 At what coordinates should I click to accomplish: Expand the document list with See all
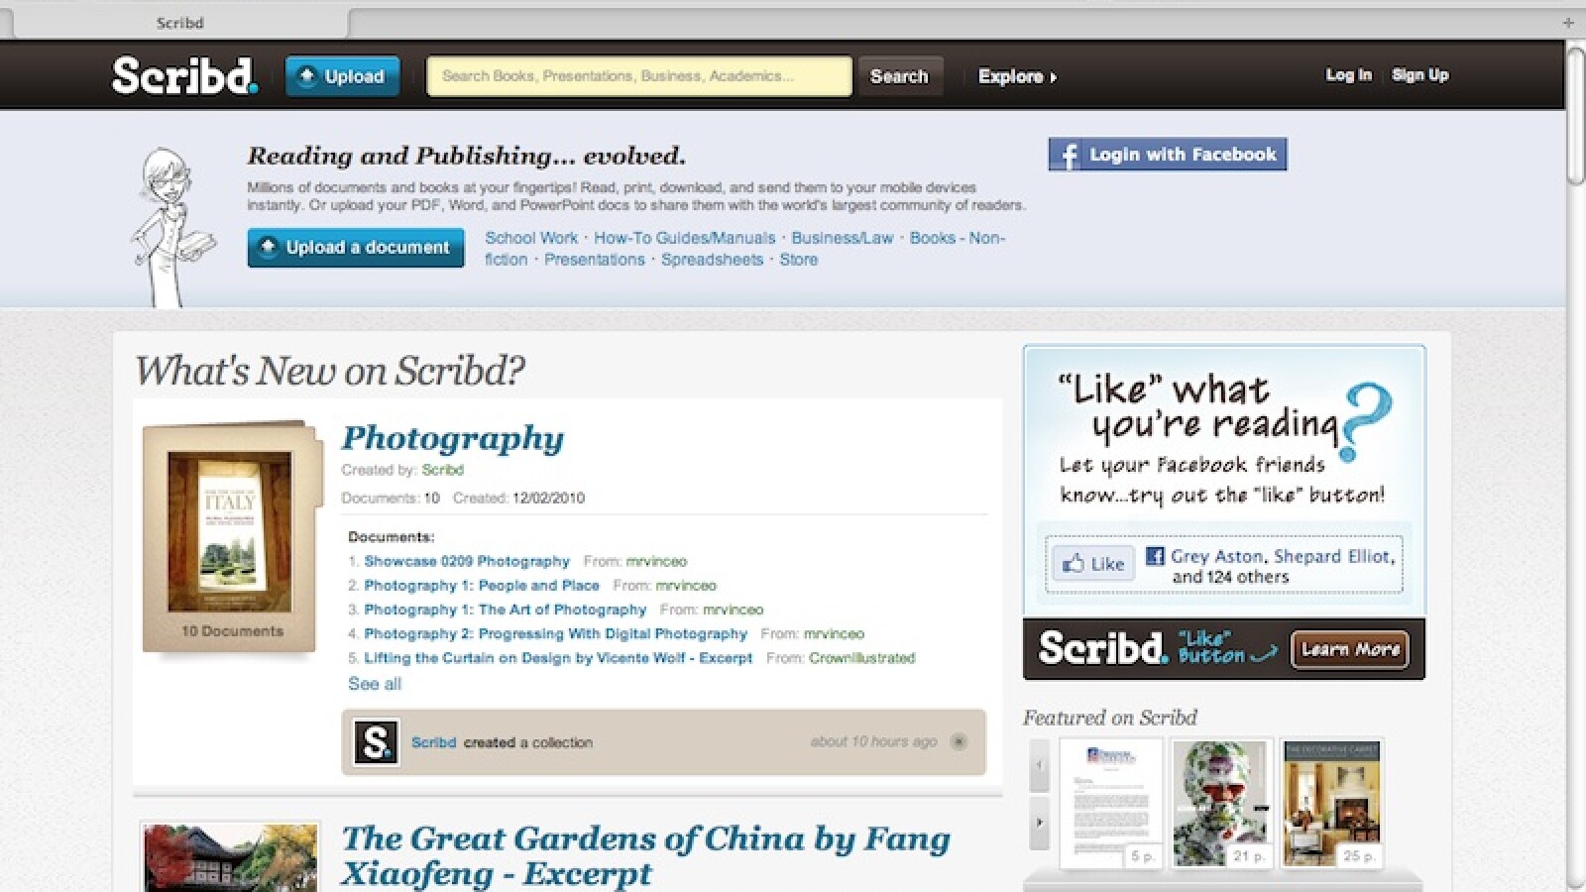click(375, 684)
